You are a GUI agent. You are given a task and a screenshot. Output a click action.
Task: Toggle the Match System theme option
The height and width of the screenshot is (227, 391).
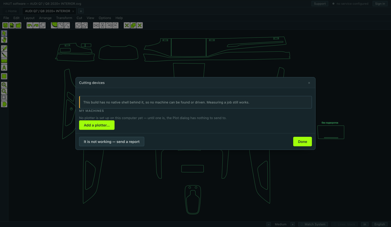pos(313,224)
